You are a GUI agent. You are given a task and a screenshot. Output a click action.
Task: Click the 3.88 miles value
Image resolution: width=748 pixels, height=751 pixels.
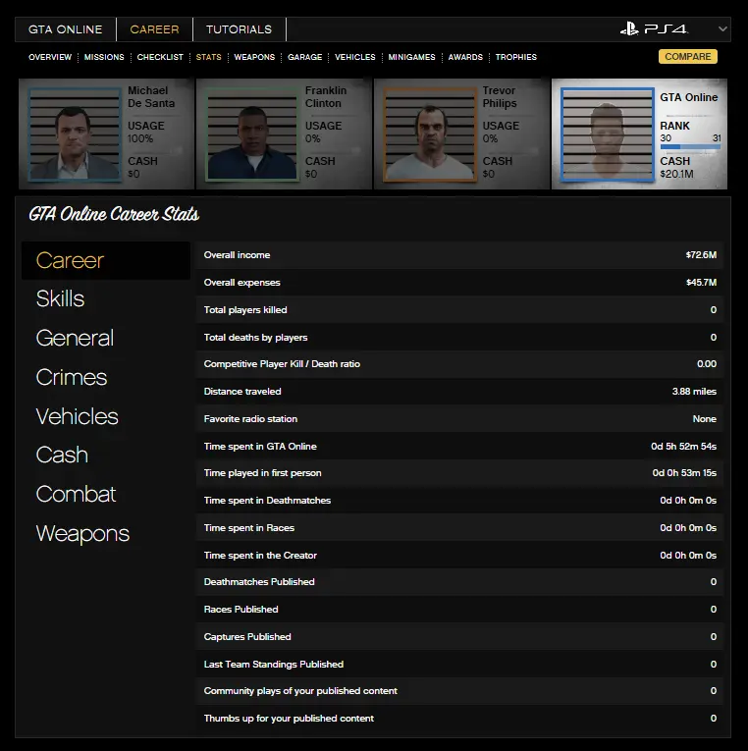click(694, 392)
